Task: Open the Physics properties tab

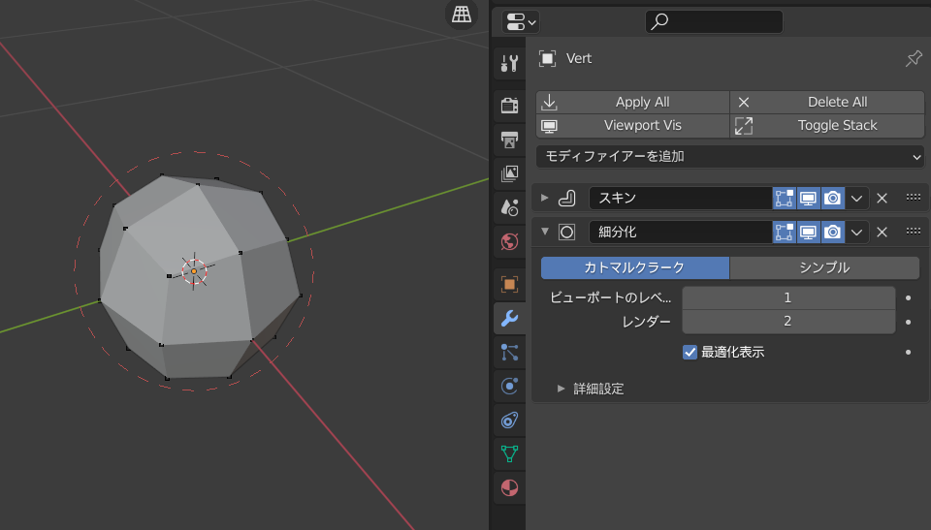Action: tap(509, 387)
